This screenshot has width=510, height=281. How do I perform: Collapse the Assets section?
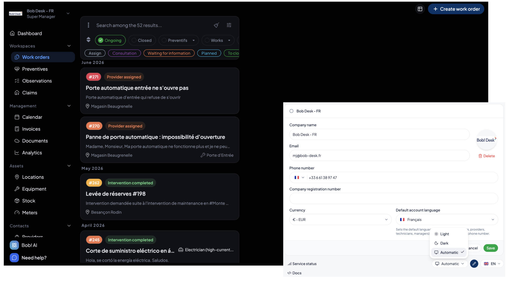pos(69,166)
